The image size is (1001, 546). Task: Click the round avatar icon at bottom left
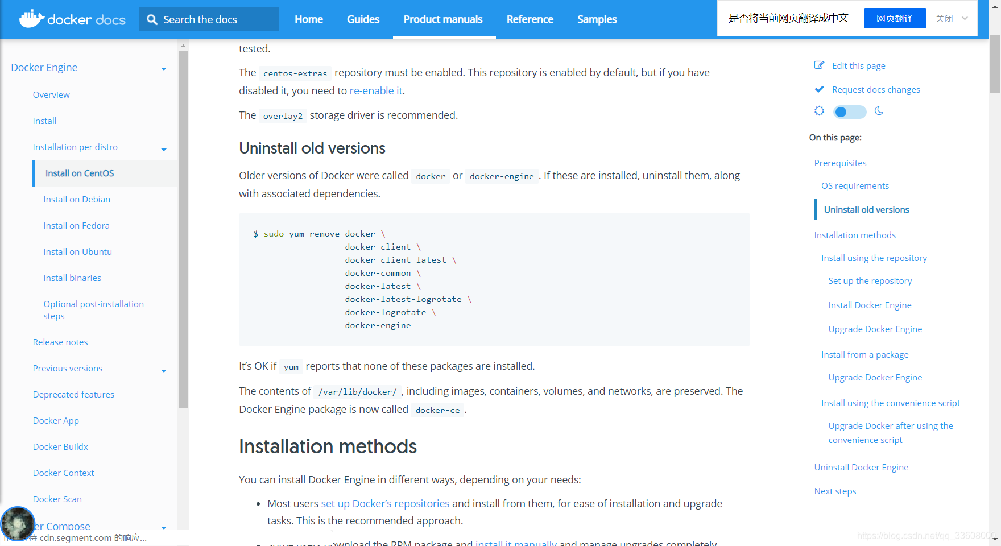[18, 523]
